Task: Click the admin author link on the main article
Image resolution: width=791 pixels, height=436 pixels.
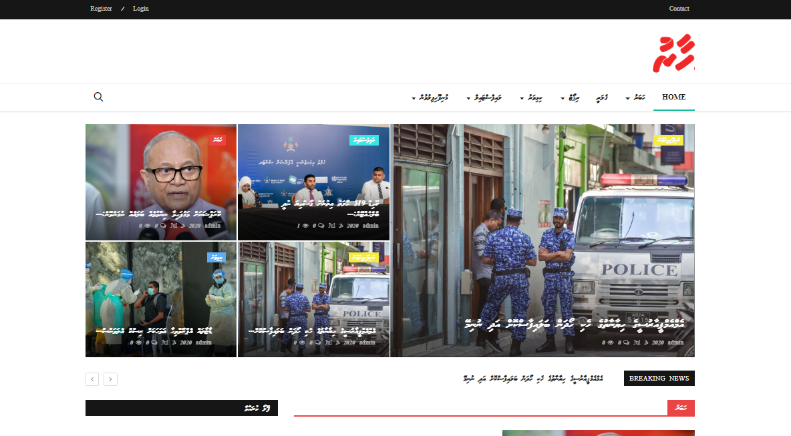Action: pyautogui.click(x=675, y=343)
